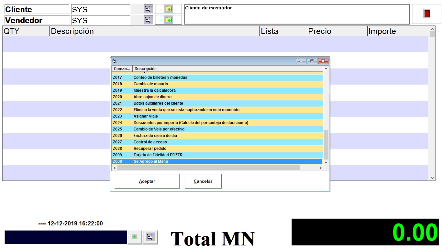442x248 pixels.
Task: Open vendor lookup icon beside Vendedor field
Action: [148, 20]
